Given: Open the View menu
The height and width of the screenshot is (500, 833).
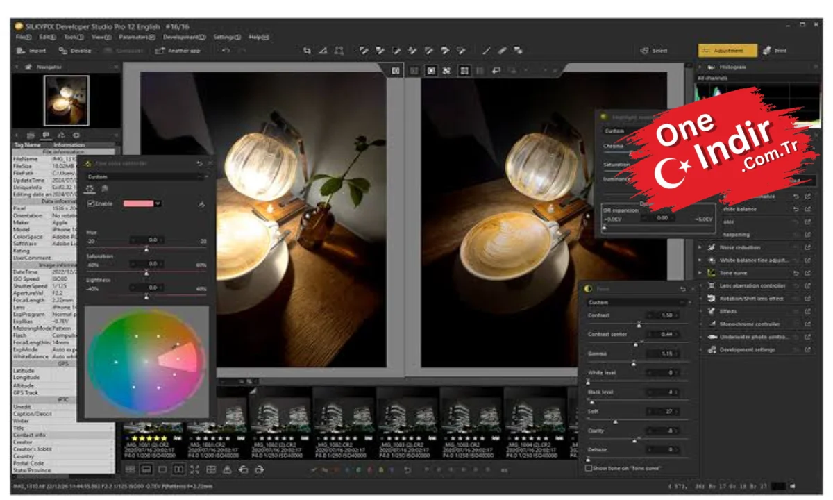Looking at the screenshot, I should (x=101, y=37).
